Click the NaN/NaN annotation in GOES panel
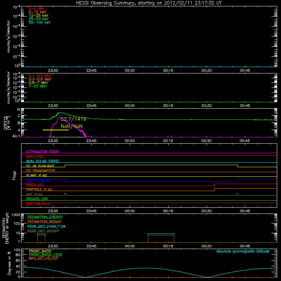Screen dimensions: 281x281 point(72,126)
